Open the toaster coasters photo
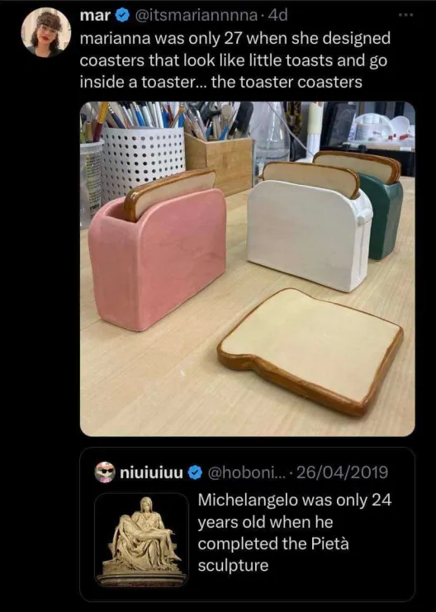The image size is (436, 612). tap(248, 268)
